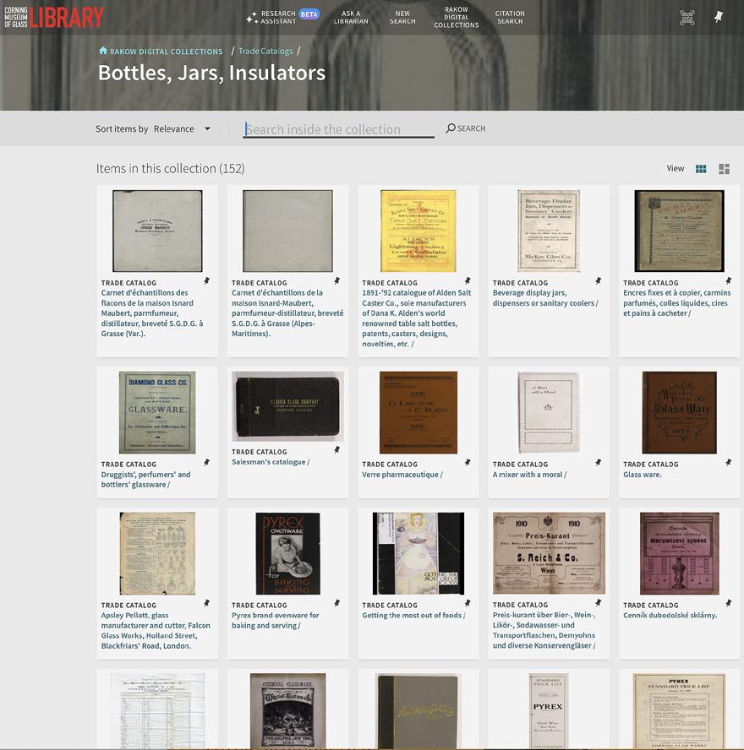The height and width of the screenshot is (750, 744).
Task: Pin A mixer with a moral item
Action: (x=598, y=463)
